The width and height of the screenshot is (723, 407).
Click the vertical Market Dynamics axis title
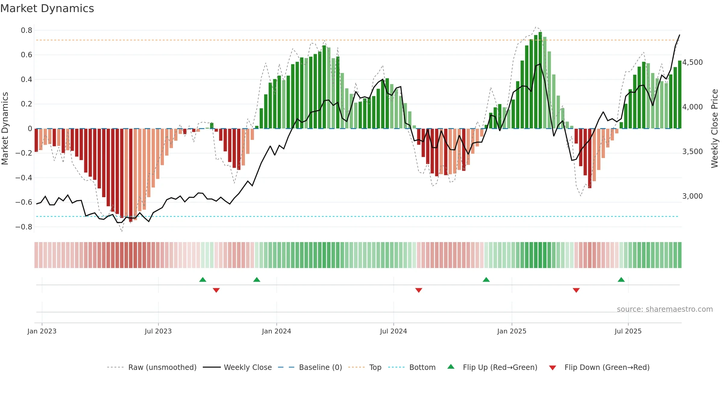point(5,128)
